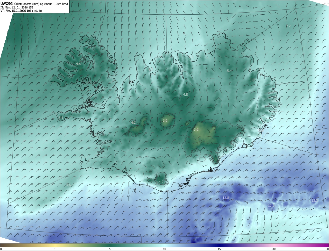This screenshot has height=251, width=329.
Task: Click the precipitable water color scale bar
Action: 164,245
